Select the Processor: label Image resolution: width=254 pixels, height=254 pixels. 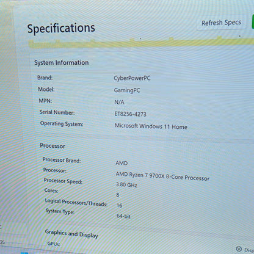pos(55,170)
